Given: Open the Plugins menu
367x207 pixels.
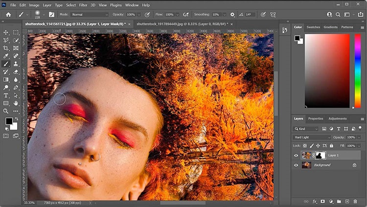Looking at the screenshot, I should pos(115,5).
